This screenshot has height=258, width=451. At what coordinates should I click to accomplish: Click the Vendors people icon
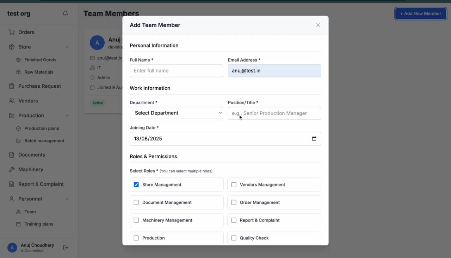pyautogui.click(x=12, y=101)
